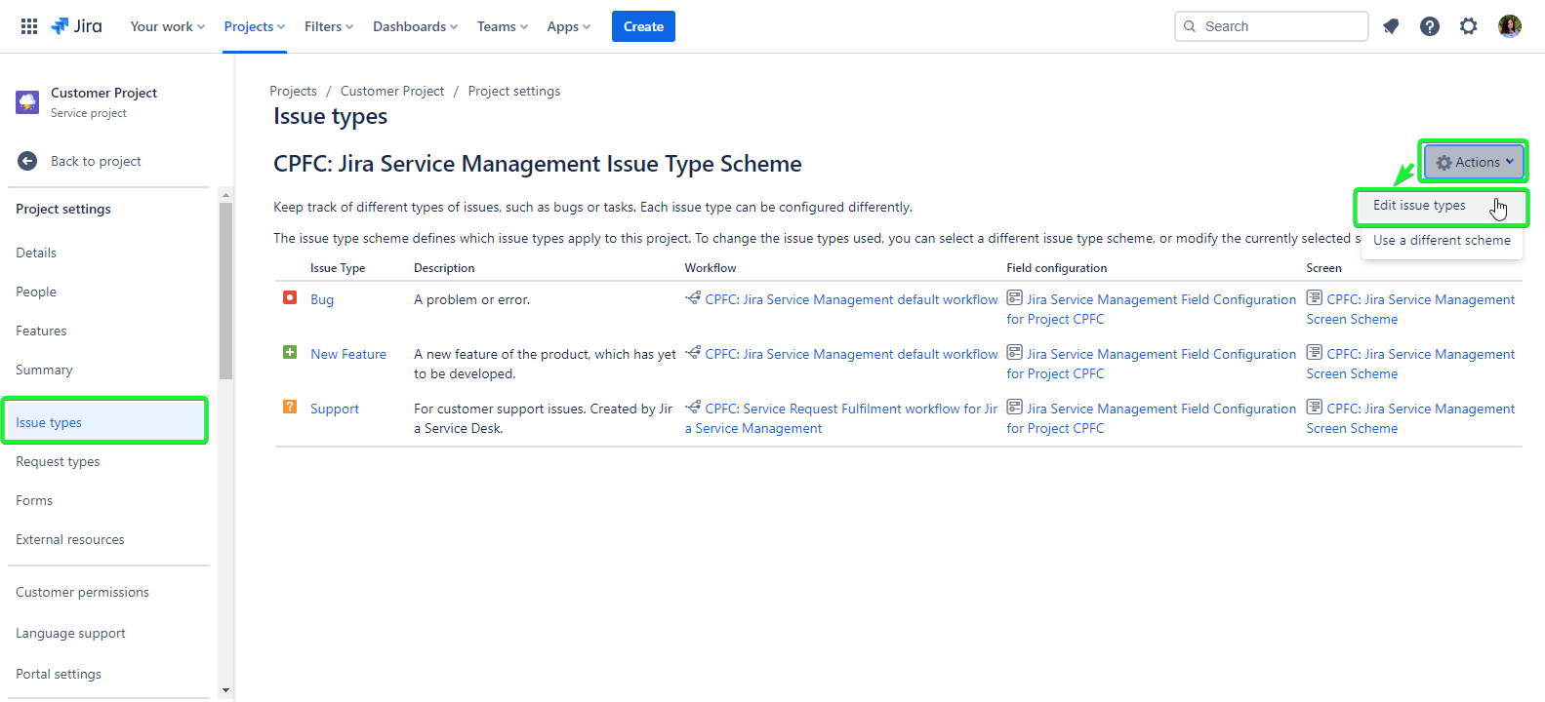Viewport: 1545px width, 702px height.
Task: Open the help question mark icon
Action: coord(1430,26)
